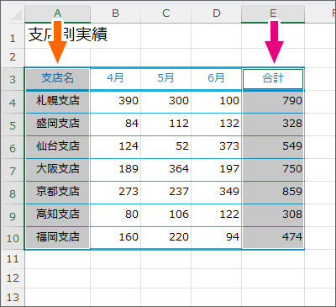336x307 pixels.
Task: Select column A header
Action: (57, 13)
